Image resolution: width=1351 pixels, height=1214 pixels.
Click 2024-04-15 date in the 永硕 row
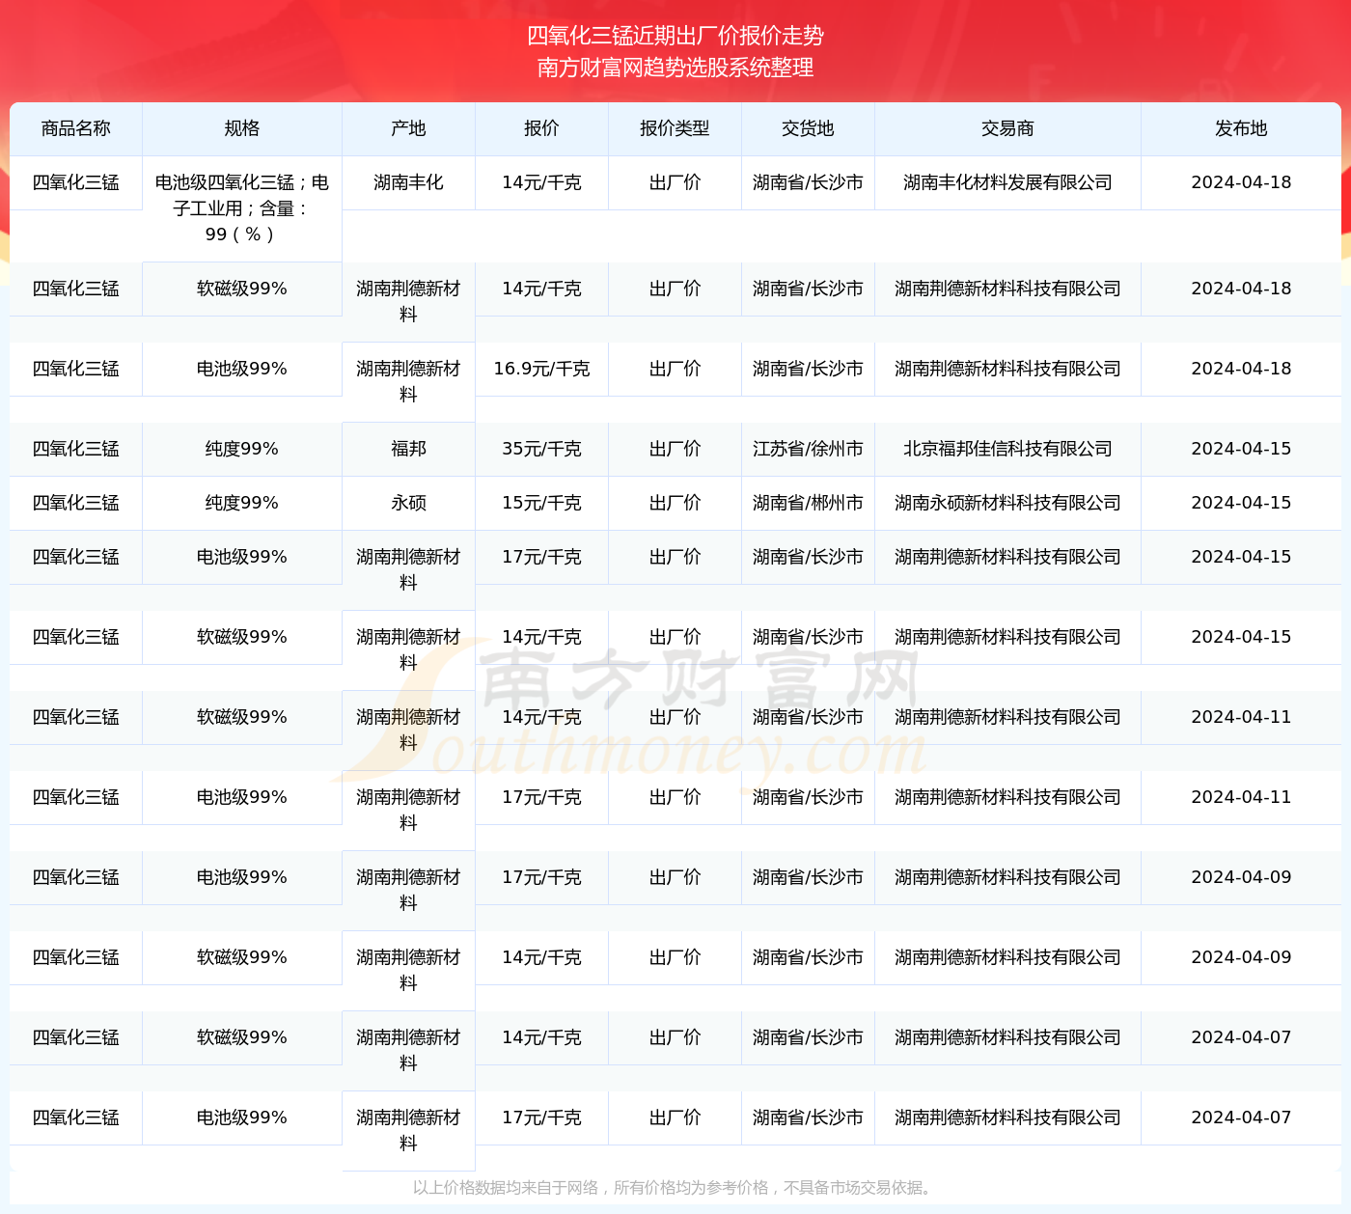(1241, 503)
